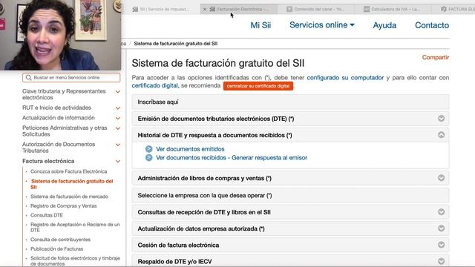The height and width of the screenshot is (267, 475).
Task: Open Seleccione la empresa con la que desea operar
Action: [290, 196]
